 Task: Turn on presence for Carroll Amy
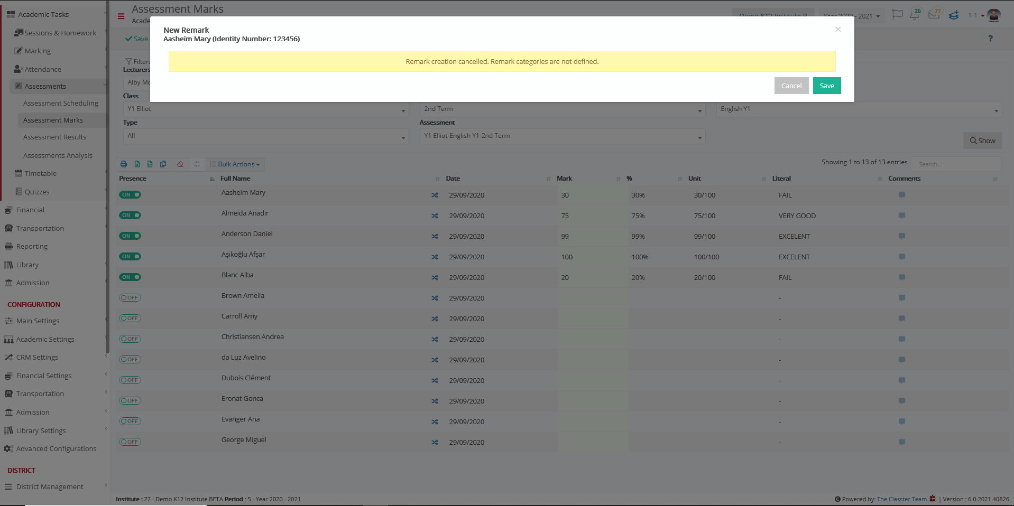(130, 318)
